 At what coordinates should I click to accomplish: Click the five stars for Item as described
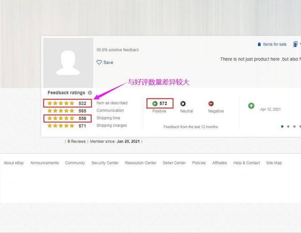61,103
